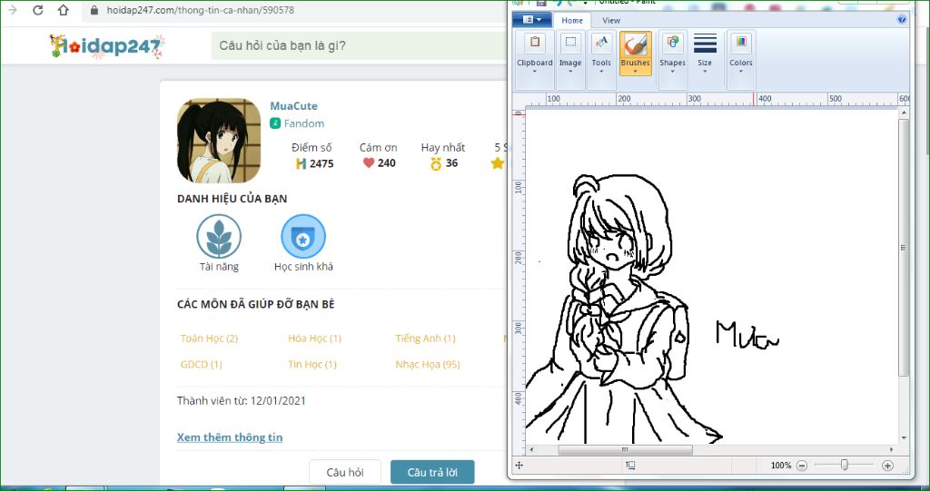Viewport: 930px width, 491px height.
Task: Expand the Clipboard dropdown arrow
Action: click(534, 72)
